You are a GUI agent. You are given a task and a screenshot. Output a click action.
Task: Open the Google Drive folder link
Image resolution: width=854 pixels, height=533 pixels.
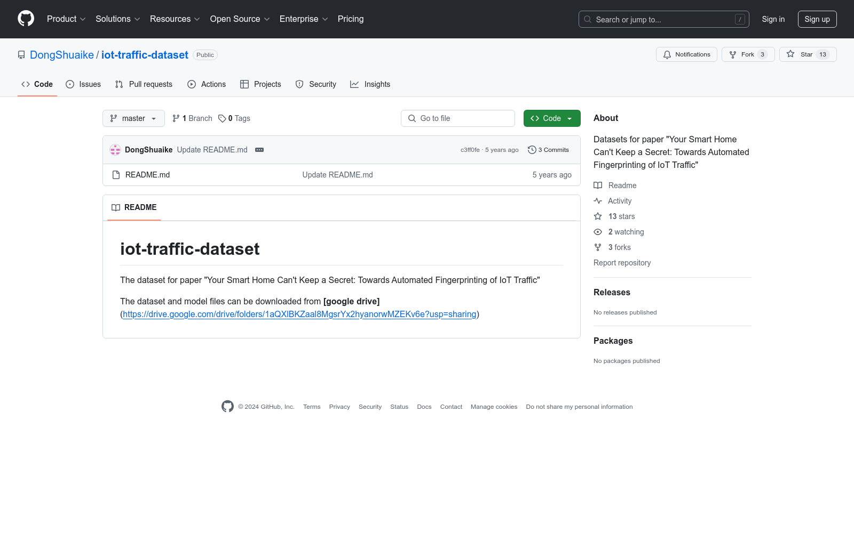299,314
